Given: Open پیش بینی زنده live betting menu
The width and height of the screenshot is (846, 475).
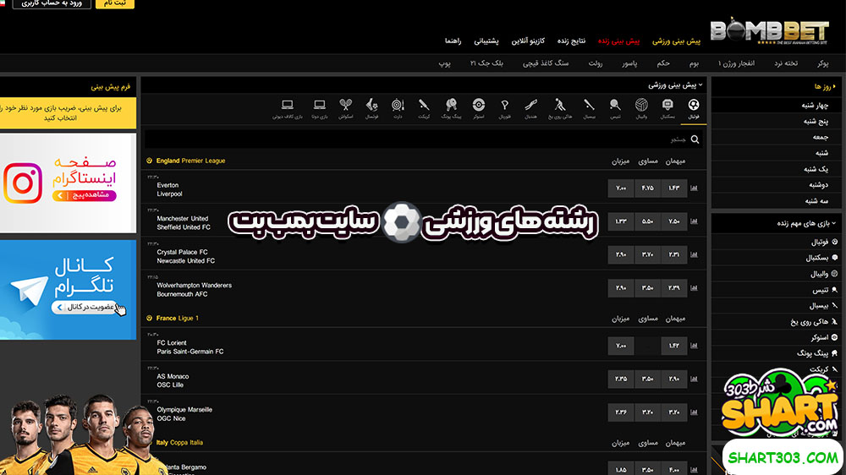Looking at the screenshot, I should [618, 41].
